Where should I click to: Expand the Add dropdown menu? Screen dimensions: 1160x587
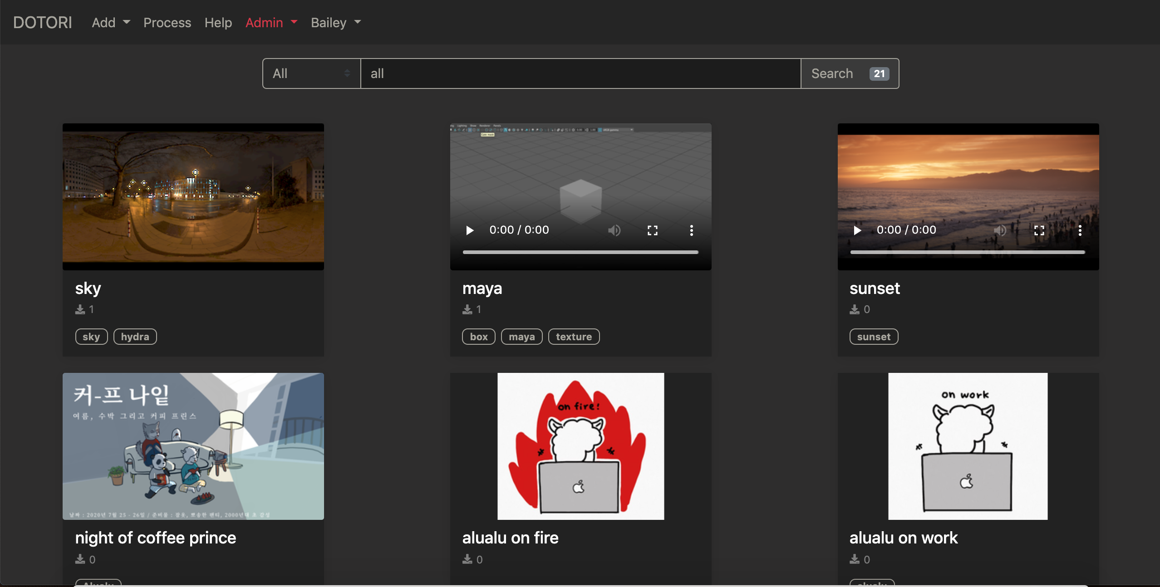pyautogui.click(x=111, y=23)
